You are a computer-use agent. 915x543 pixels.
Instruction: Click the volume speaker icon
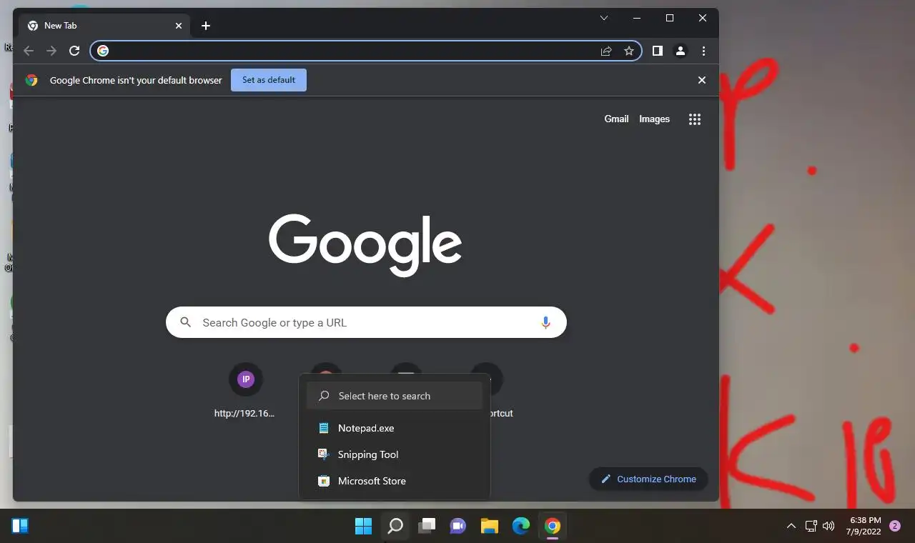tap(829, 526)
